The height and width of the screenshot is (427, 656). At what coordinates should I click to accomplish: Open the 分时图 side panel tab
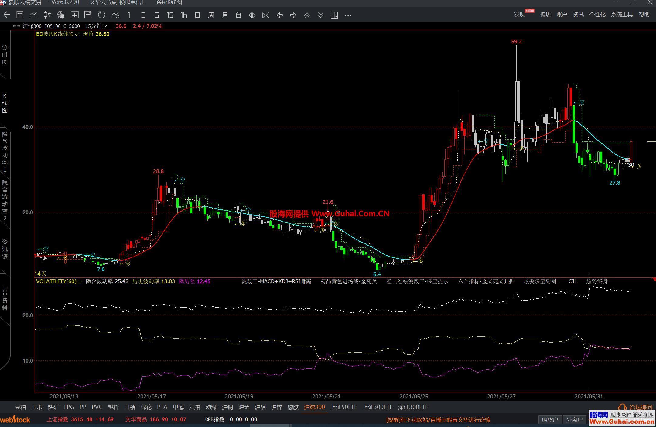pos(5,55)
